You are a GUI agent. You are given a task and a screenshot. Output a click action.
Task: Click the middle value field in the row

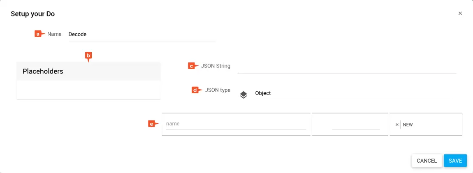point(356,125)
